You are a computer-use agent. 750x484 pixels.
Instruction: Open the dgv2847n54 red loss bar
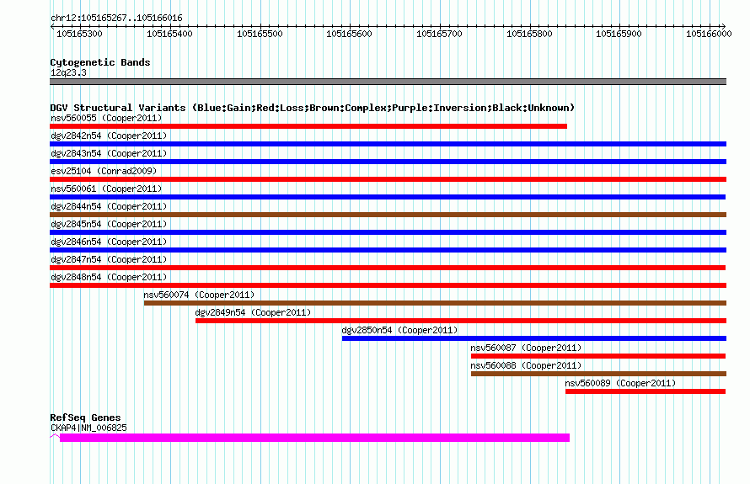(x=388, y=268)
